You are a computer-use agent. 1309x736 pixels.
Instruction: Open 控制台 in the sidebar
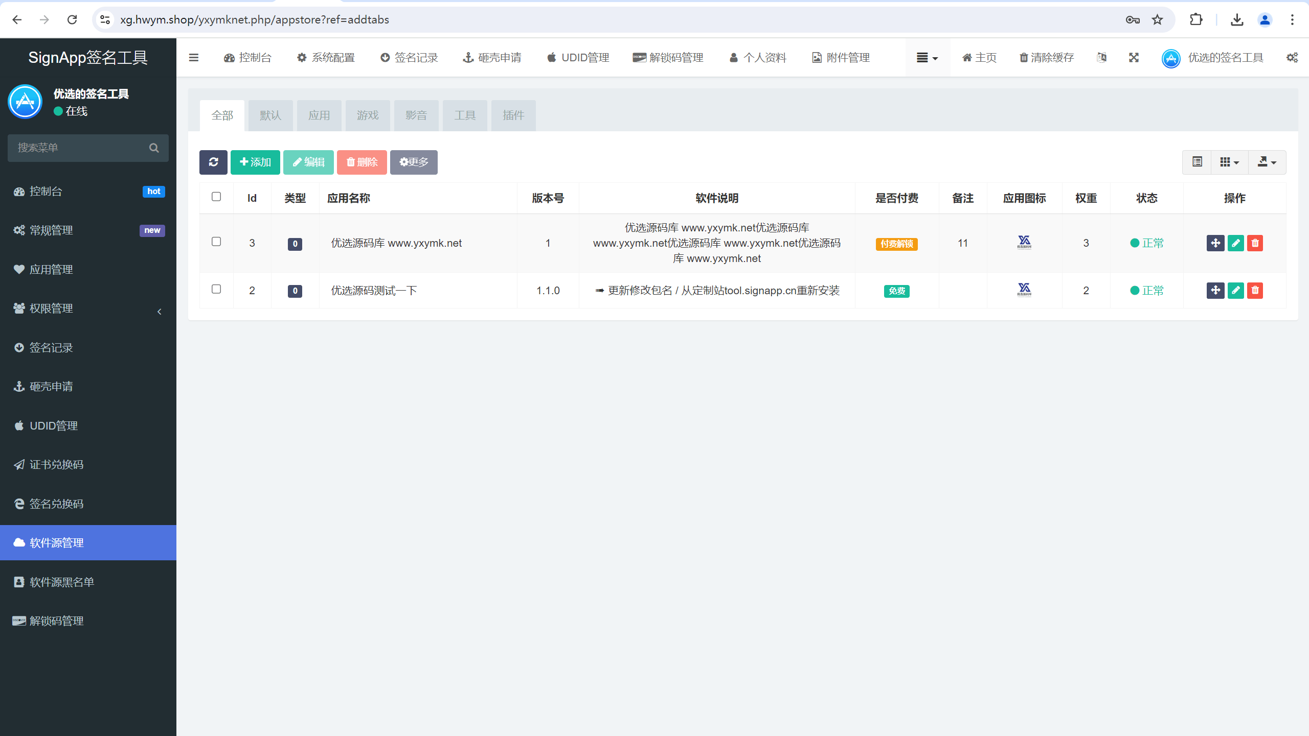coord(88,192)
